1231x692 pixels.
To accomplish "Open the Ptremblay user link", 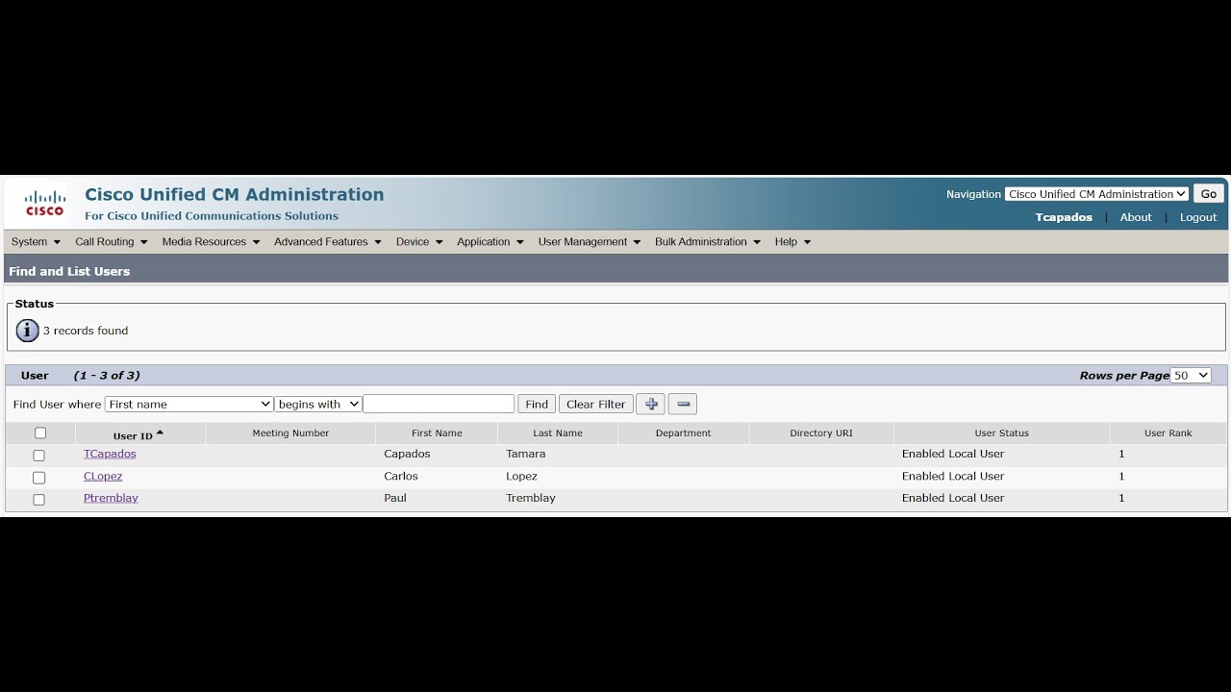I will coord(111,498).
